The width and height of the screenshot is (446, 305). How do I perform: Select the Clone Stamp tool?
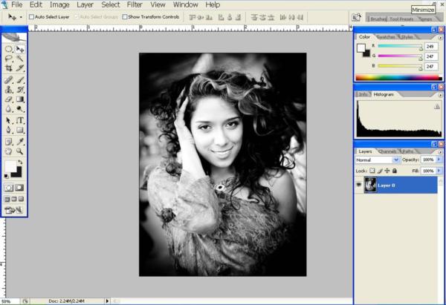coord(8,90)
